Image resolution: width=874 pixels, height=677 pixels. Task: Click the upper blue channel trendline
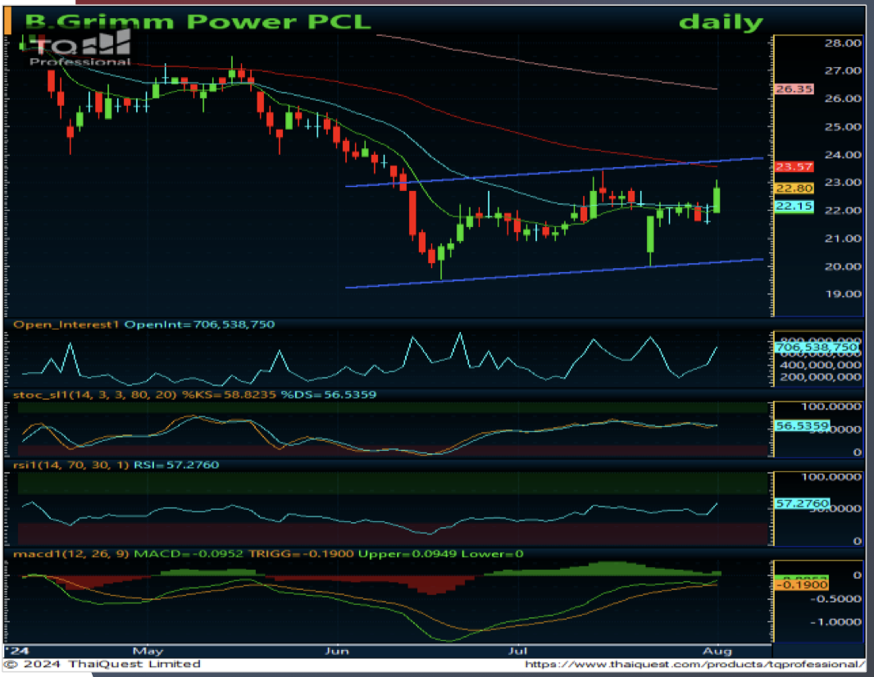click(x=554, y=172)
